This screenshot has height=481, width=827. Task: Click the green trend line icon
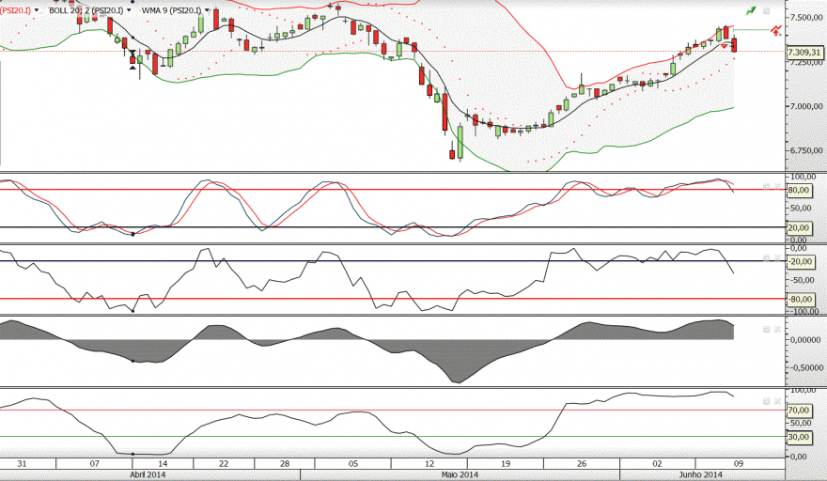[751, 10]
